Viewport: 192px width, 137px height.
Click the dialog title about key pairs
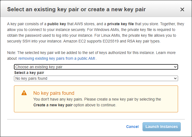(x=76, y=9)
